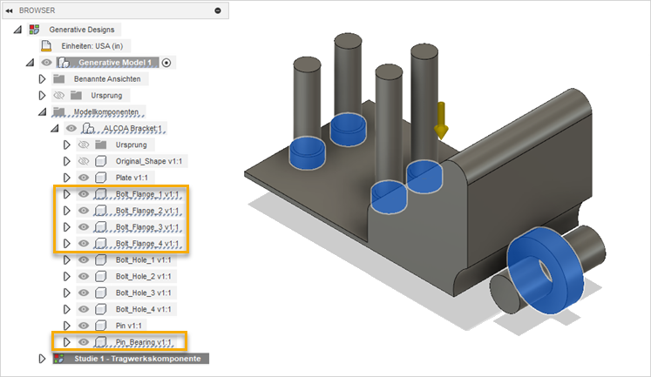
Task: Click the yellow load arrow in viewport
Action: coord(441,120)
